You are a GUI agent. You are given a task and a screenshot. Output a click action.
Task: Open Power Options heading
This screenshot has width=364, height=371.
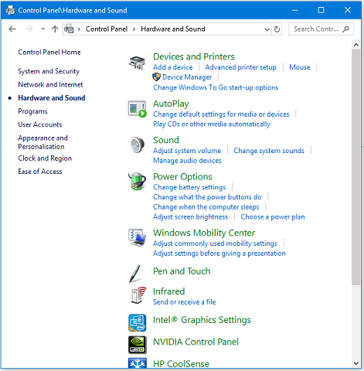pyautogui.click(x=182, y=177)
